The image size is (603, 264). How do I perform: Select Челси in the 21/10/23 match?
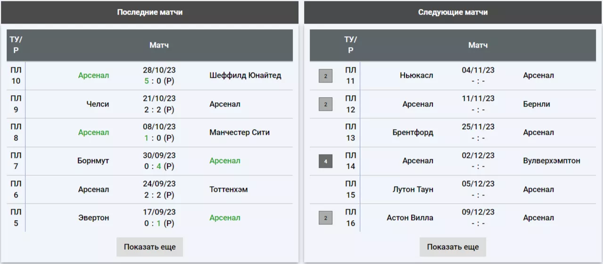98,104
